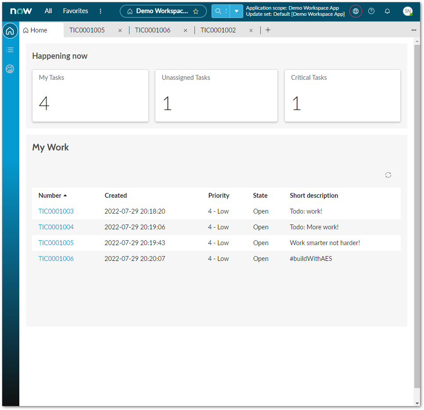Open record TIC0001003 from My Work
Viewport: 424px width, 410px height.
(56, 211)
